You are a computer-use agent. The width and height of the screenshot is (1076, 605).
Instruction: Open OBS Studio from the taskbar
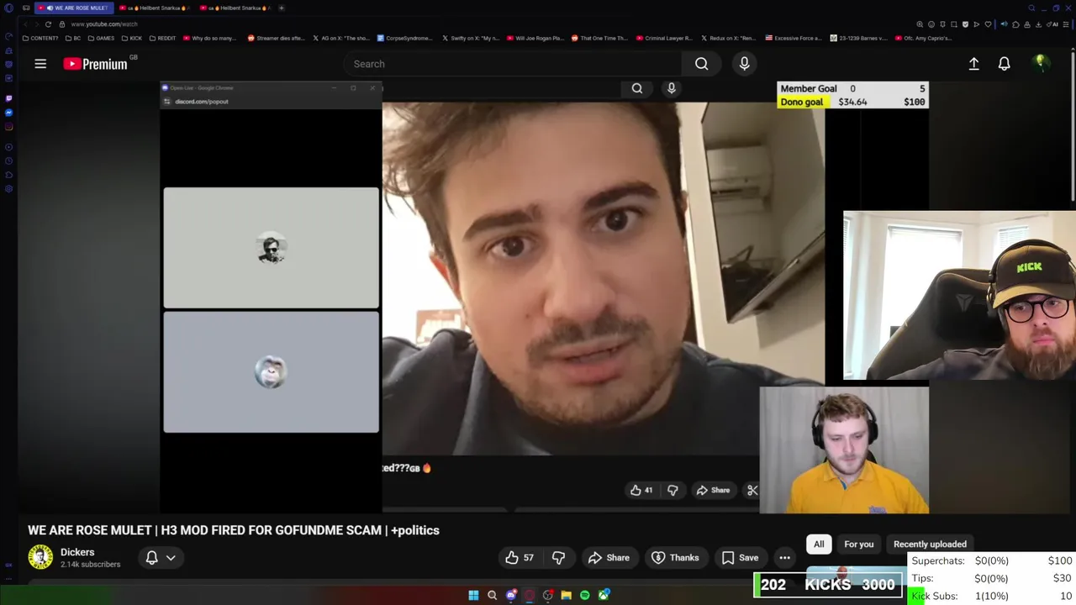point(547,595)
